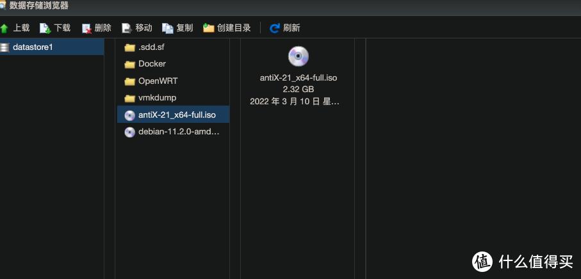Select the debian-11.2.0-amd ISO file

coord(179,132)
